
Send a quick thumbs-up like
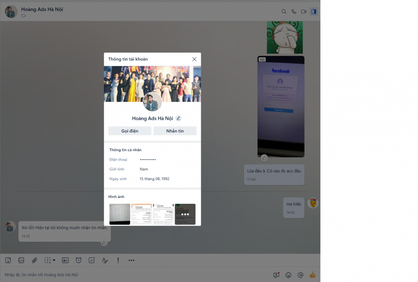coord(313,275)
